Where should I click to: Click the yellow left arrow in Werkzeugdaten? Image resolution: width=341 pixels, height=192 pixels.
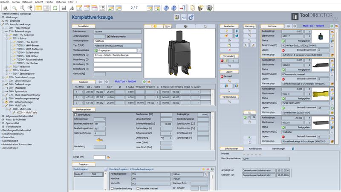tap(99, 140)
